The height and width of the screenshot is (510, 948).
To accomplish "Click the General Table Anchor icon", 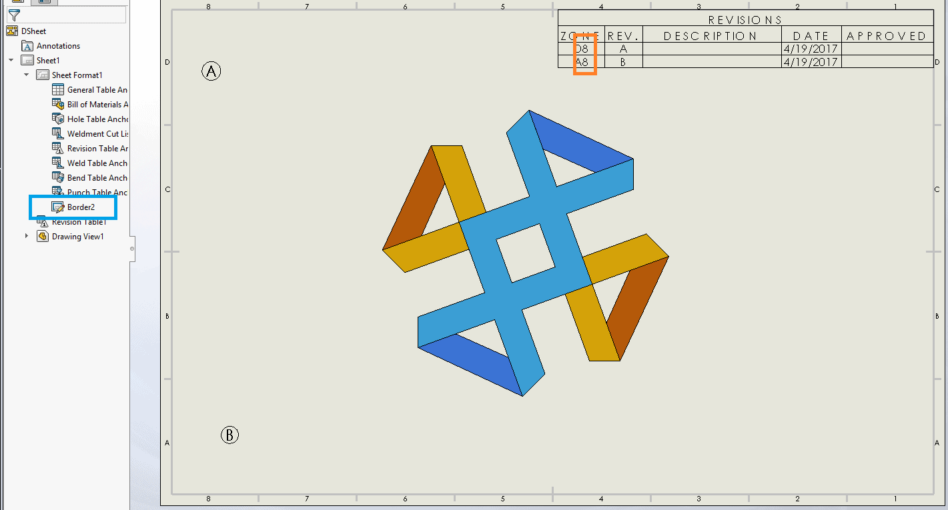I will click(58, 90).
